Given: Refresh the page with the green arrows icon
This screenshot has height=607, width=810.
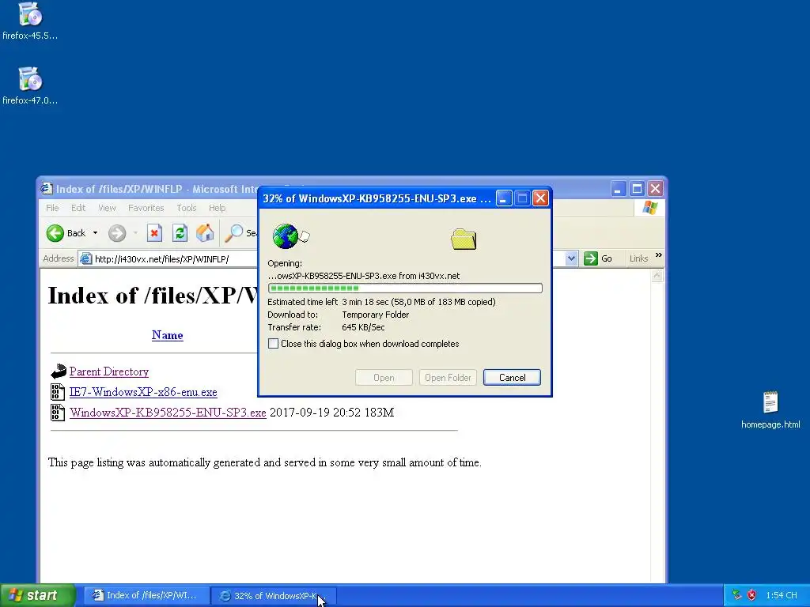Looking at the screenshot, I should [x=180, y=233].
